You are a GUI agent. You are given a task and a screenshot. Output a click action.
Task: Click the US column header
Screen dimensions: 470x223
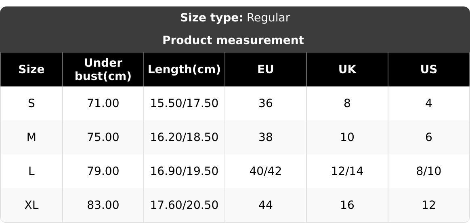point(428,69)
